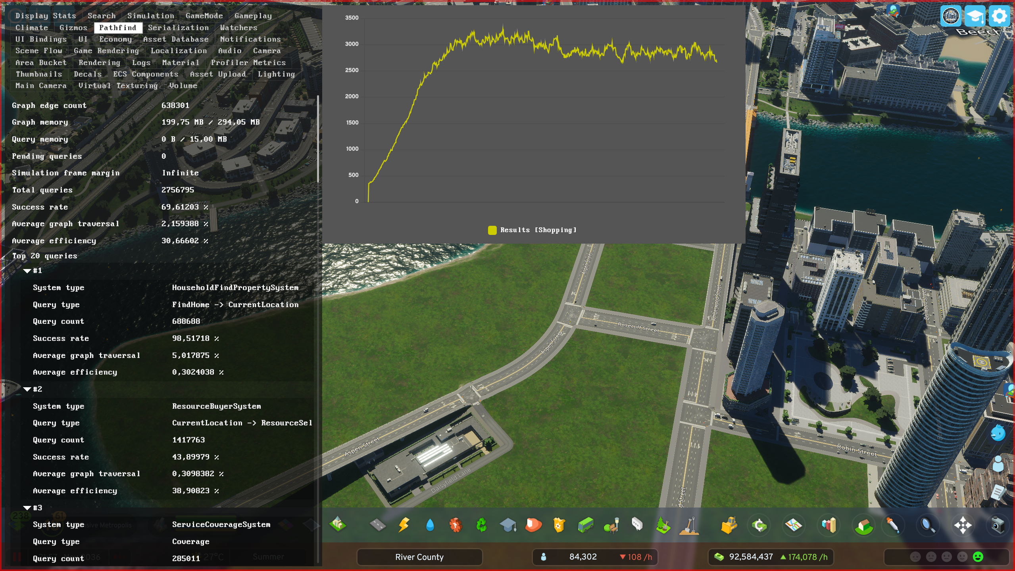The image size is (1015, 571).
Task: Open the Fire & Rescue helmet icon
Action: (x=533, y=525)
